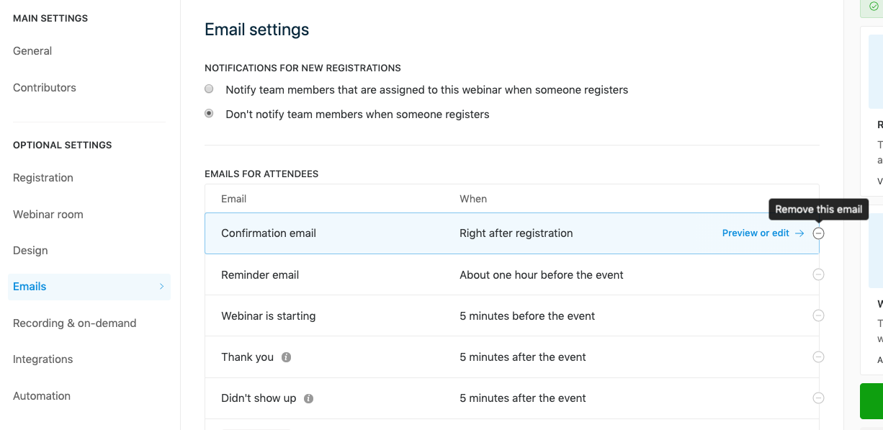The width and height of the screenshot is (883, 430).
Task: Remove the Confirmation email
Action: click(818, 233)
